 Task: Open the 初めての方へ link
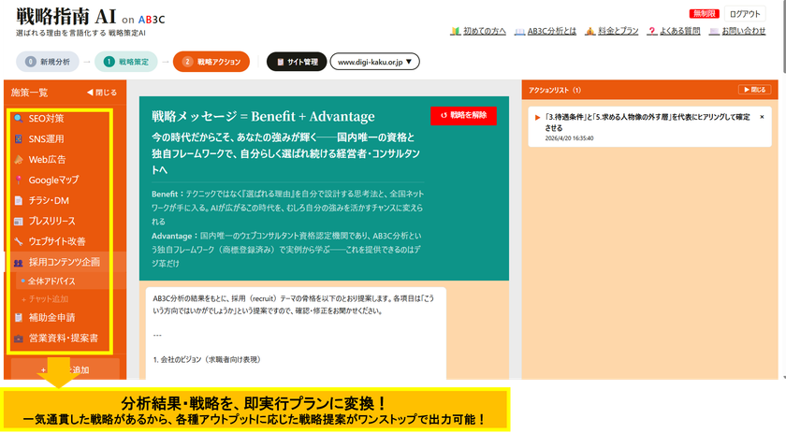[485, 31]
